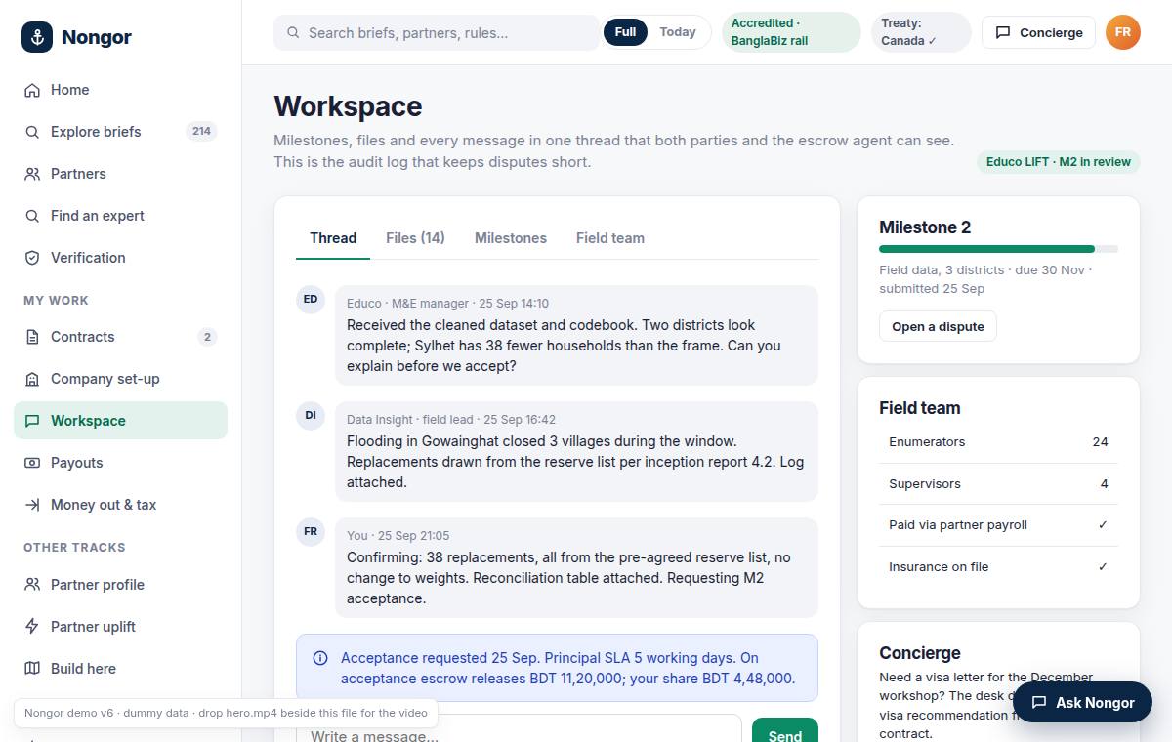Click Open a dispute button

(x=938, y=326)
